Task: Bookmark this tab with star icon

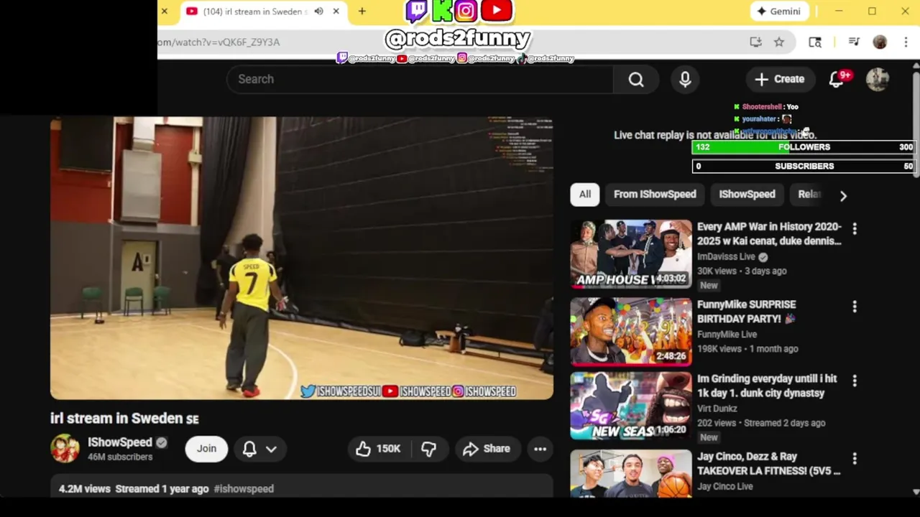Action: click(778, 42)
